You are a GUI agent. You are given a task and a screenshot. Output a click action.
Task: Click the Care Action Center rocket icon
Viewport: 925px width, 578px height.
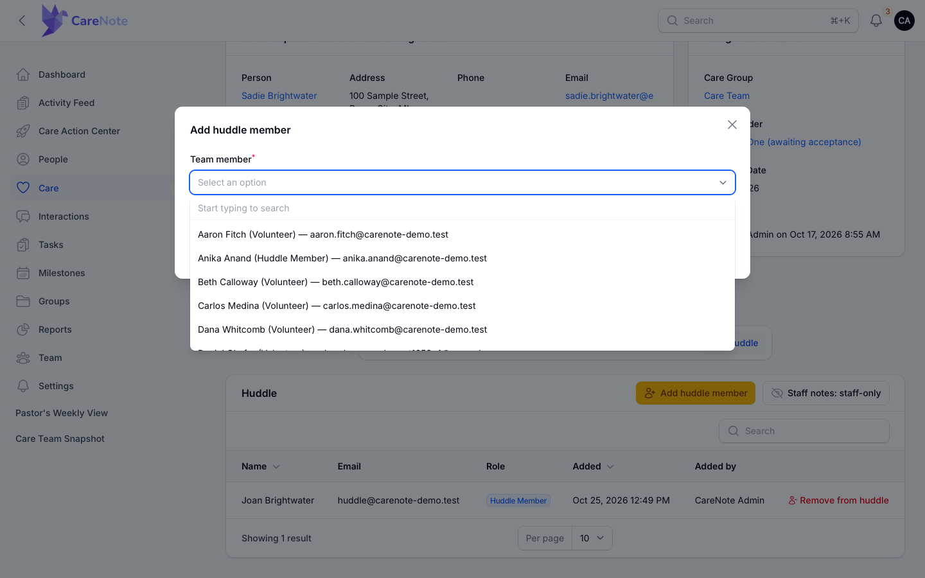click(23, 131)
